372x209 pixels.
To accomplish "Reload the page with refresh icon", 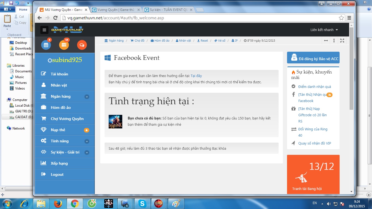I will click(x=55, y=18).
